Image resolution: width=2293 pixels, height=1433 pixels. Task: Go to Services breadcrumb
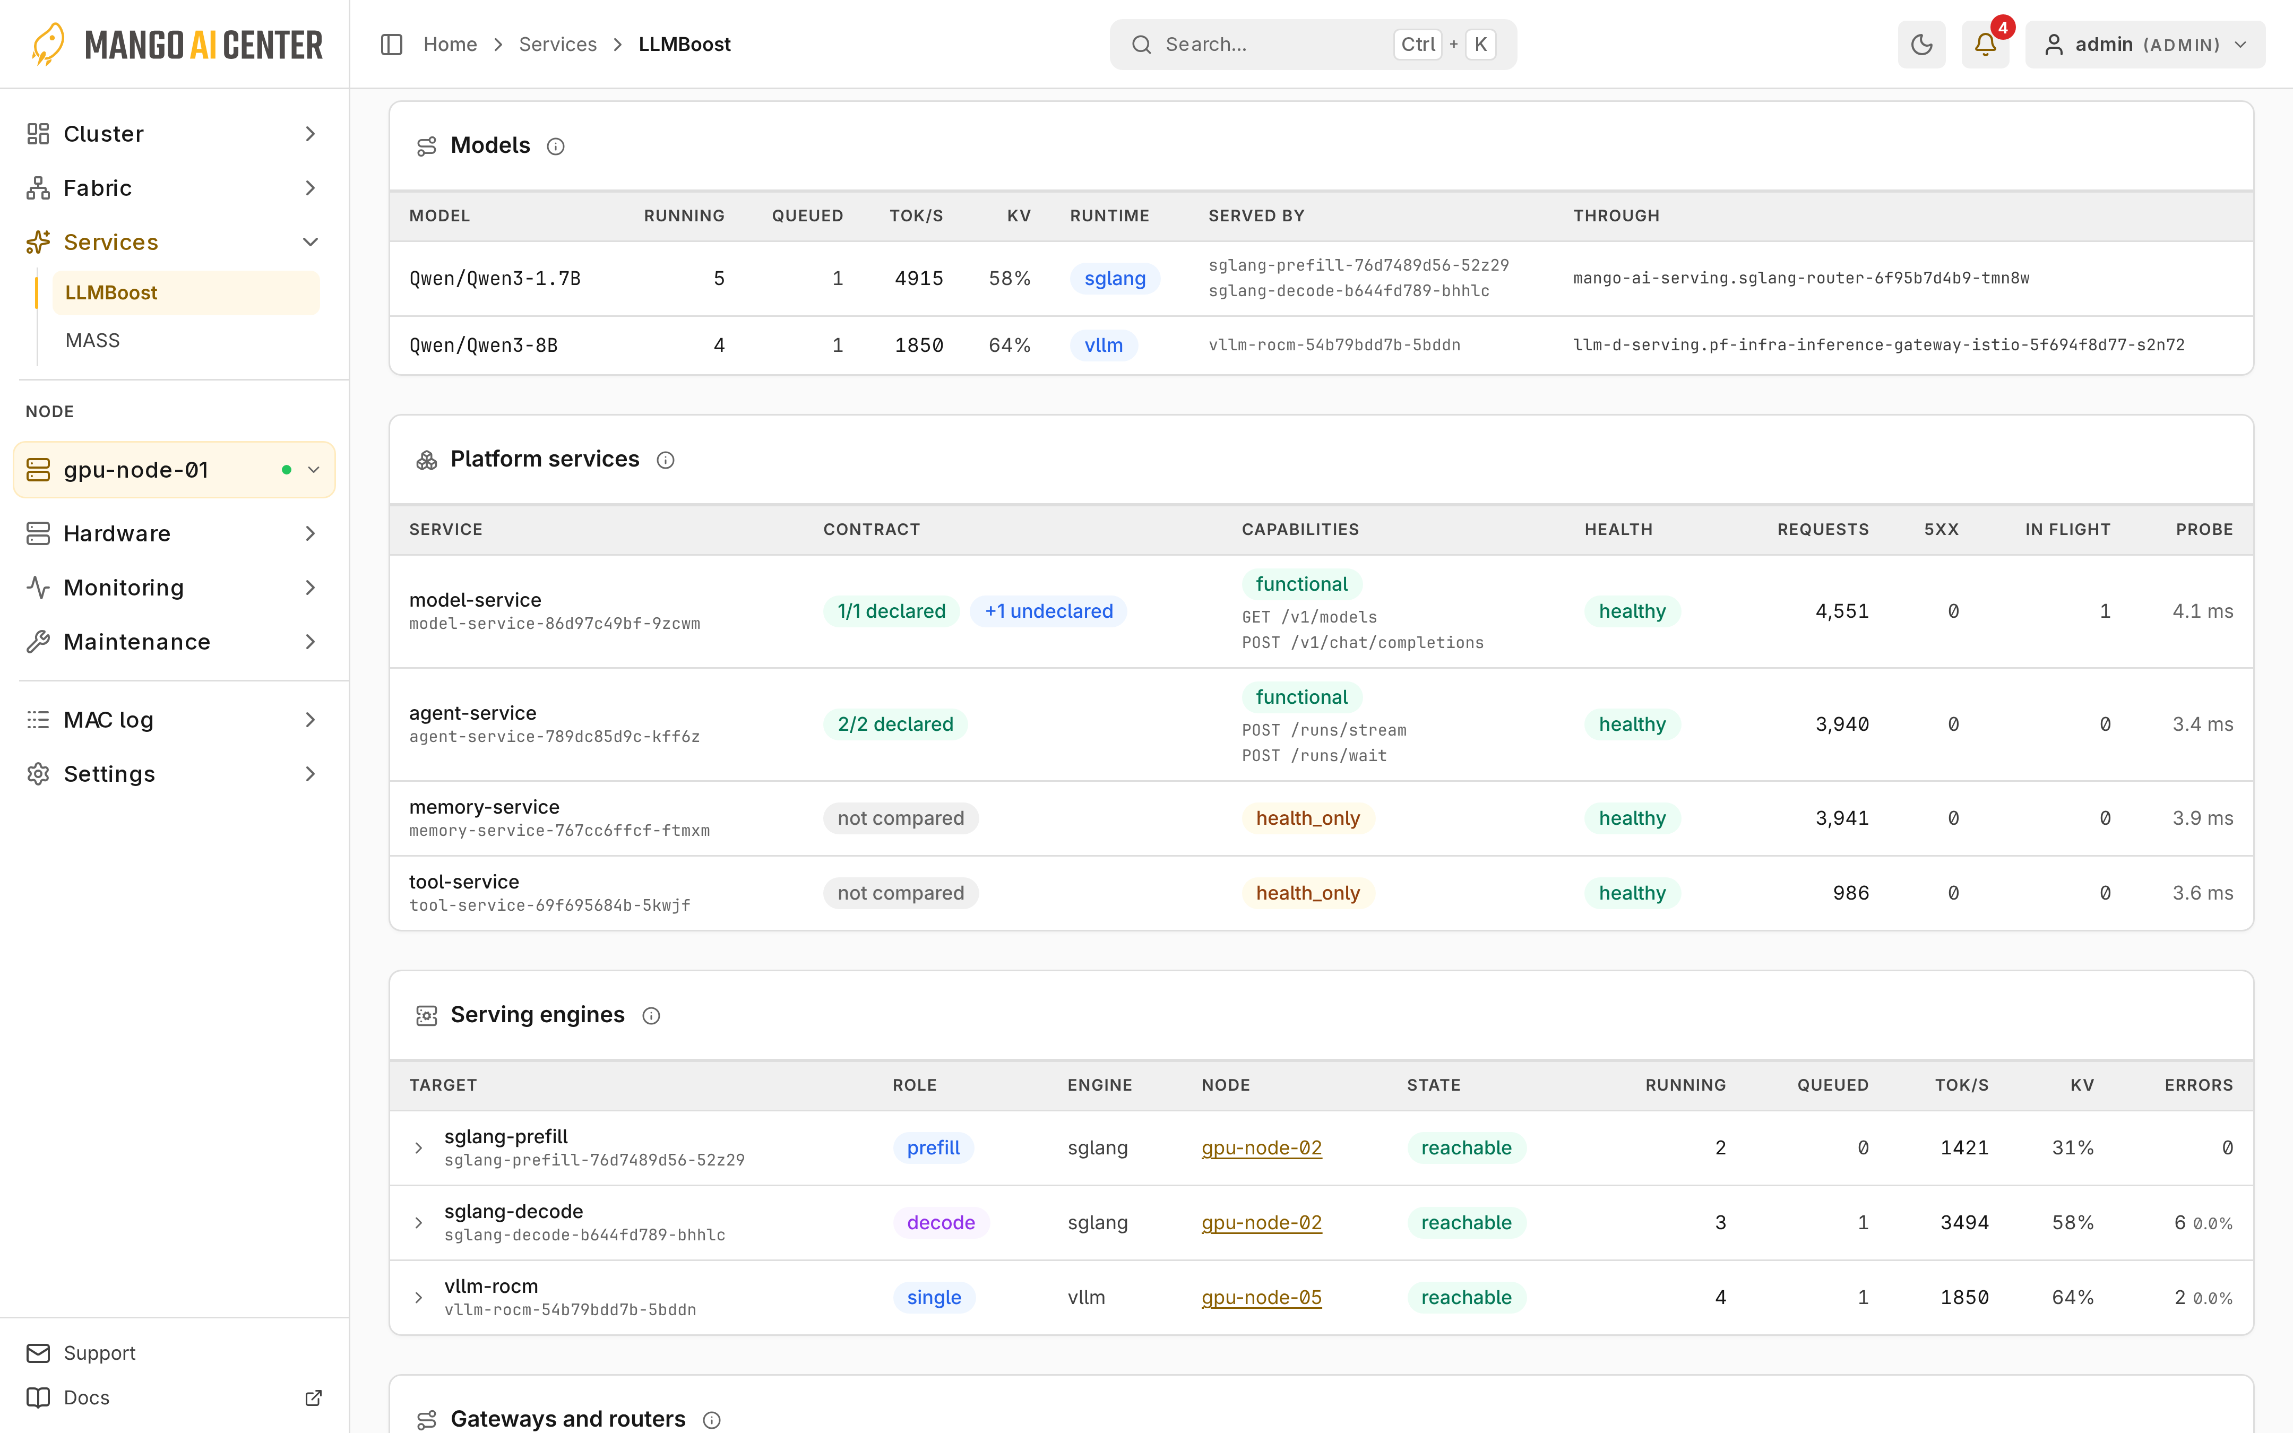[x=557, y=45]
